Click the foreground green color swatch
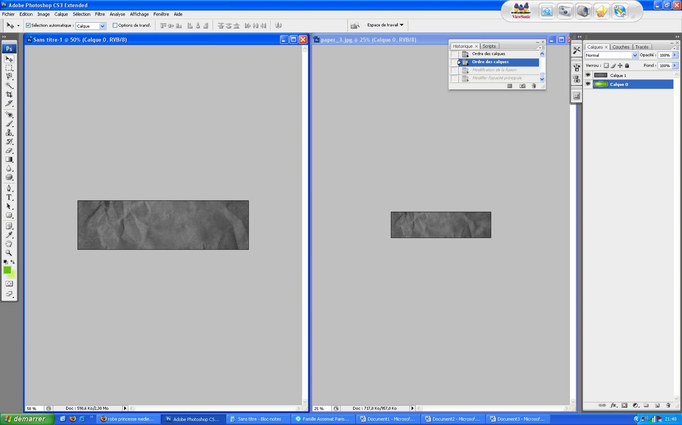This screenshot has width=682, height=425. pyautogui.click(x=7, y=270)
